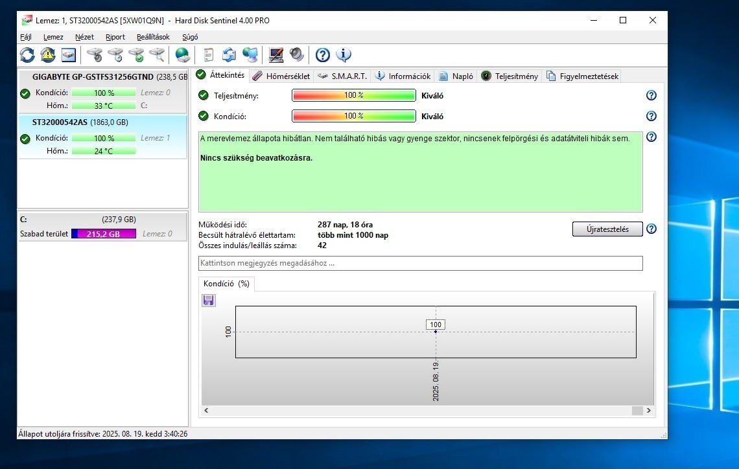Screen dimensions: 739x469
Task: Click help icon beside status message box
Action: point(651,137)
